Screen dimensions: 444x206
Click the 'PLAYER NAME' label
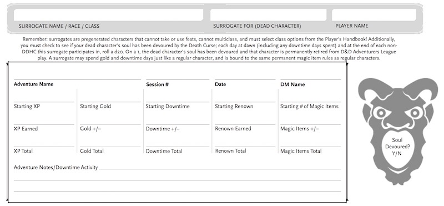tap(352, 26)
